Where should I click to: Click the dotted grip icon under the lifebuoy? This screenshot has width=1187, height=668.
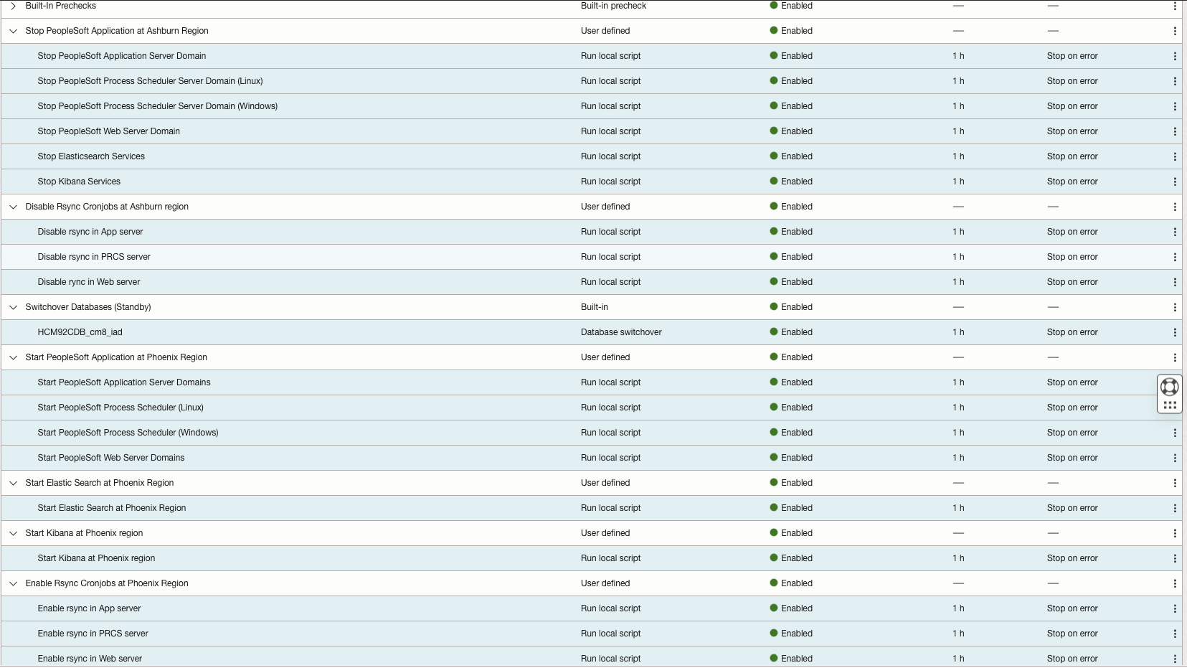[x=1169, y=405]
